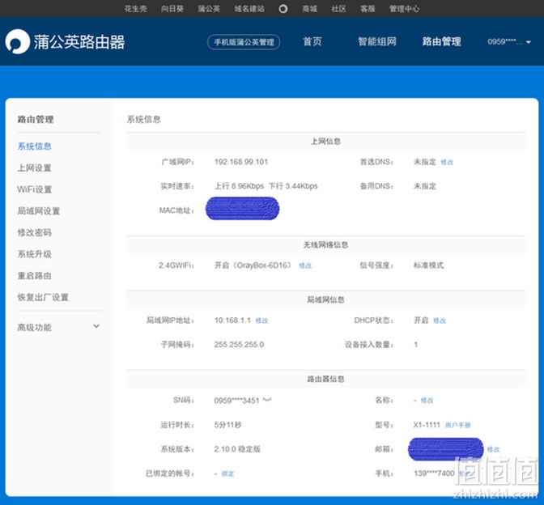Click the circle logo in top bar
544x505 pixels.
point(283,9)
